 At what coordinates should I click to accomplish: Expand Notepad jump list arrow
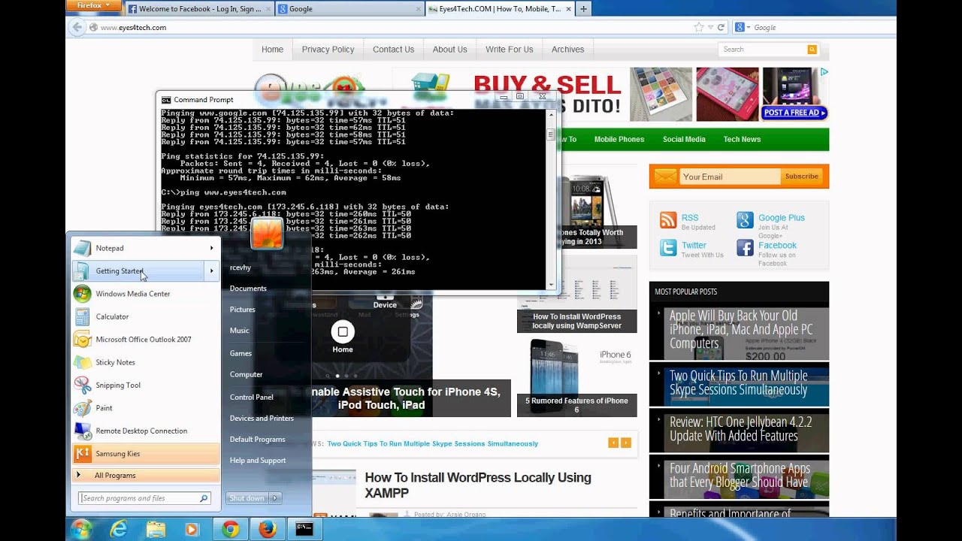[x=212, y=248]
